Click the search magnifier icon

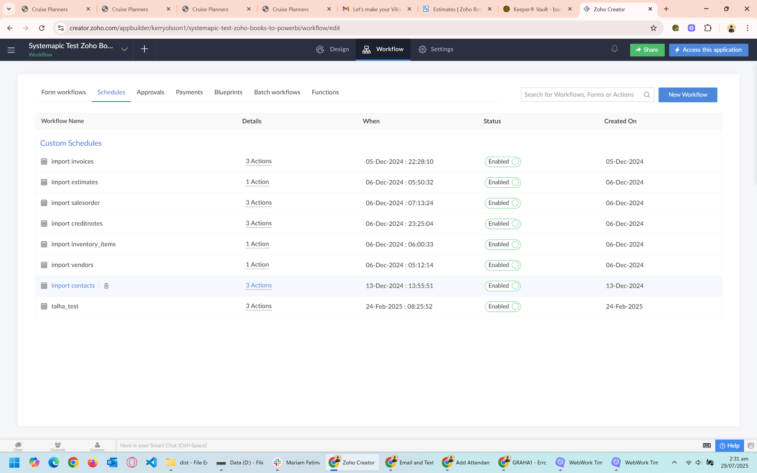pos(647,95)
